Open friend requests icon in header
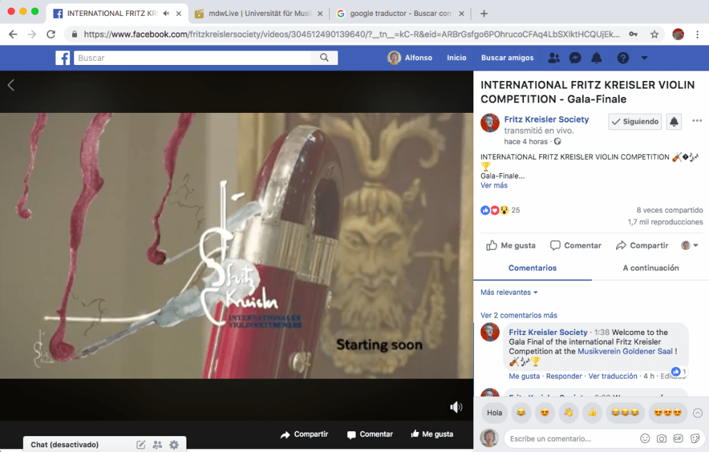 pyautogui.click(x=553, y=58)
